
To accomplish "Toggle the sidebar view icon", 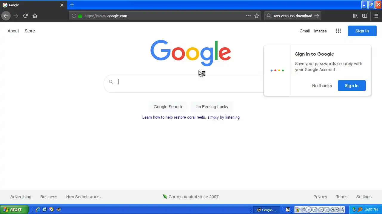I will (x=365, y=16).
